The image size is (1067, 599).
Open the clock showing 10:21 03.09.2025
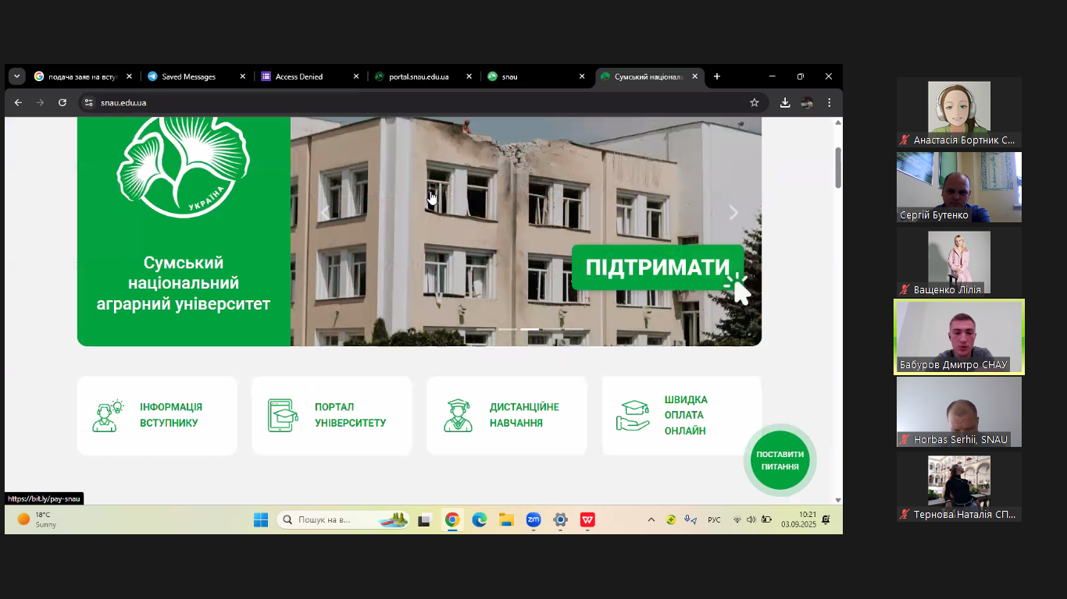tap(798, 519)
